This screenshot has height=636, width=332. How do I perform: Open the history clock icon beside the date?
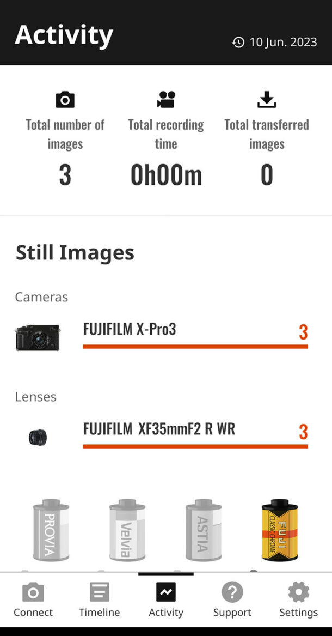pyautogui.click(x=237, y=42)
